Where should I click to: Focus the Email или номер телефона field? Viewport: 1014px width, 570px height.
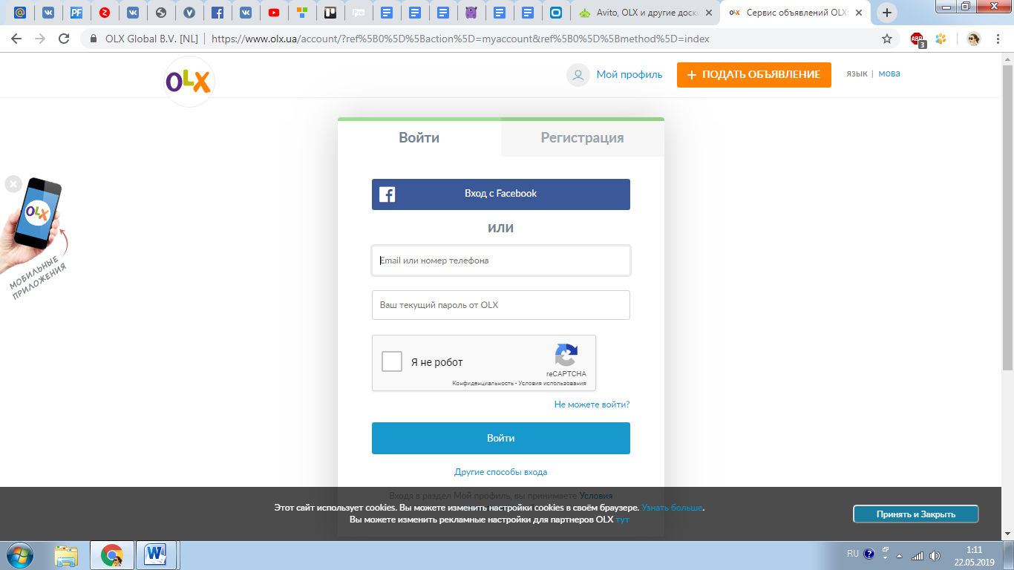[501, 261]
